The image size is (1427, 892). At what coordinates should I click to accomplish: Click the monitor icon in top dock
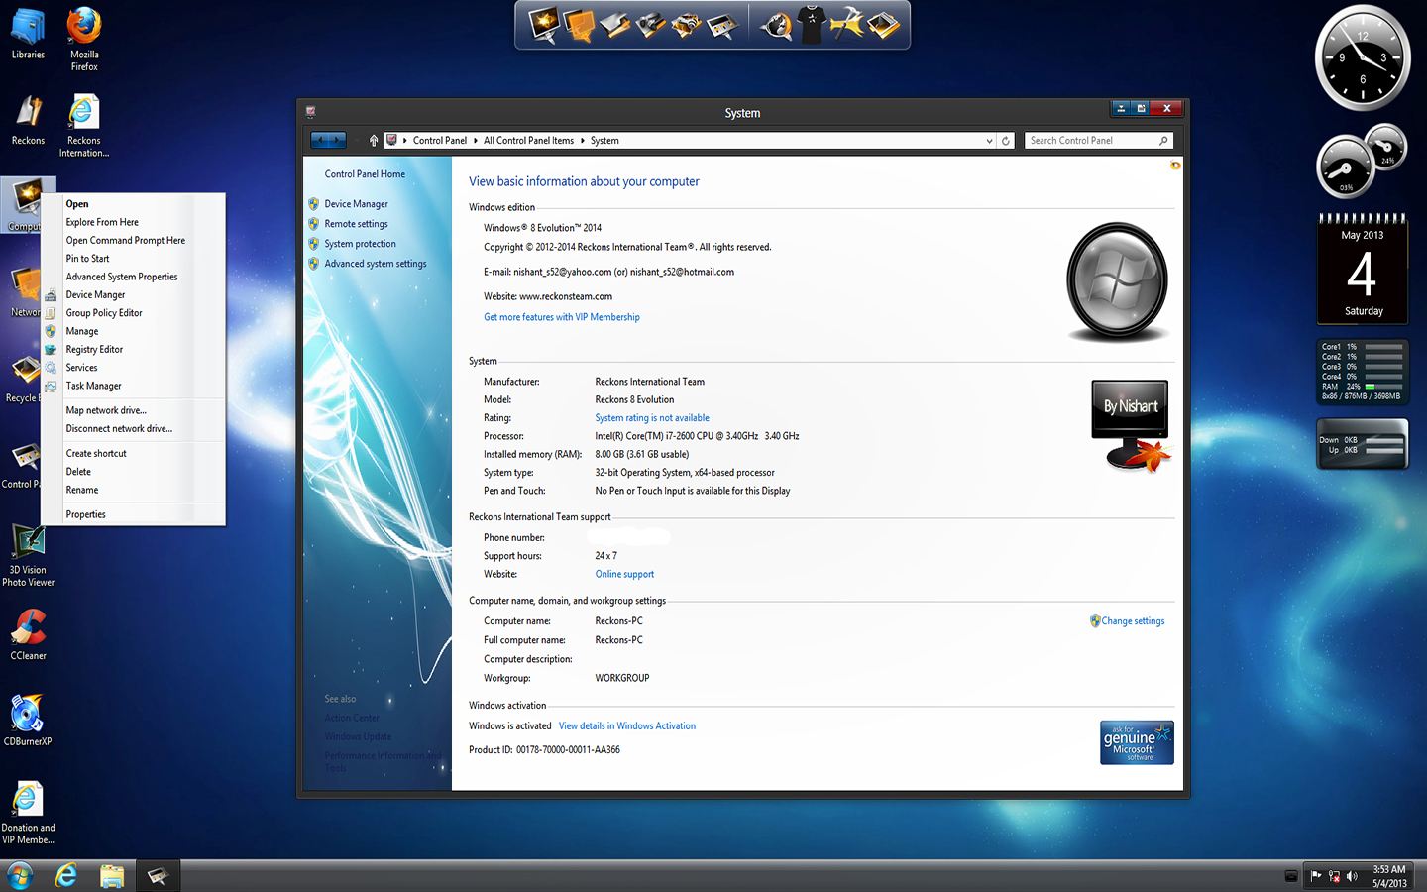pos(543,24)
